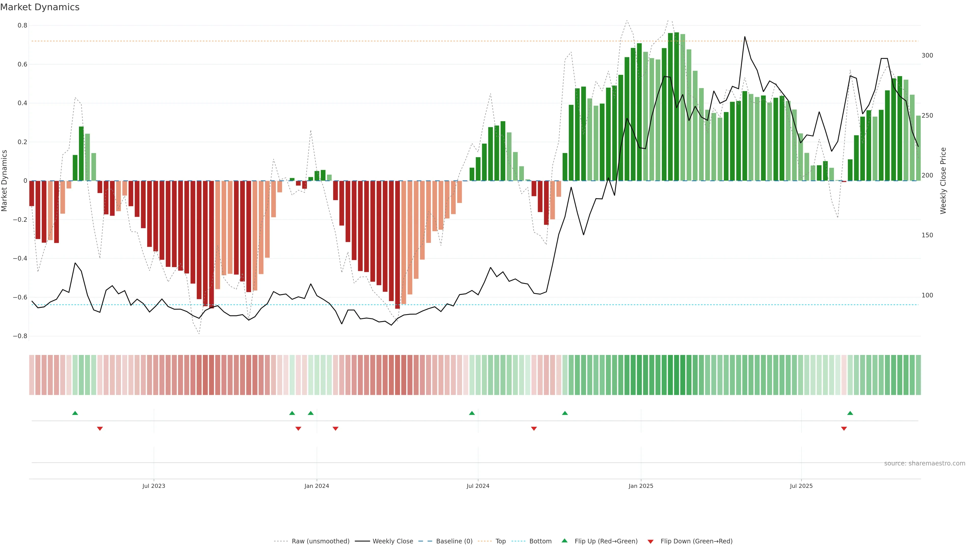The width and height of the screenshot is (978, 550).
Task: Click the Weekly Close Price axis title
Action: pyautogui.click(x=943, y=181)
